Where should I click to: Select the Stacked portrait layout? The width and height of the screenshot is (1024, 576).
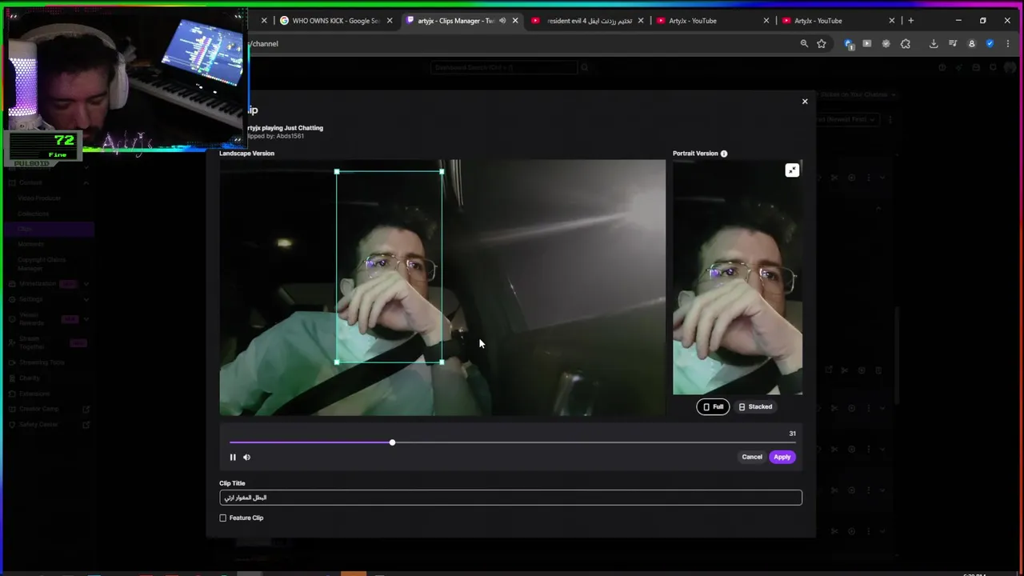(x=755, y=406)
